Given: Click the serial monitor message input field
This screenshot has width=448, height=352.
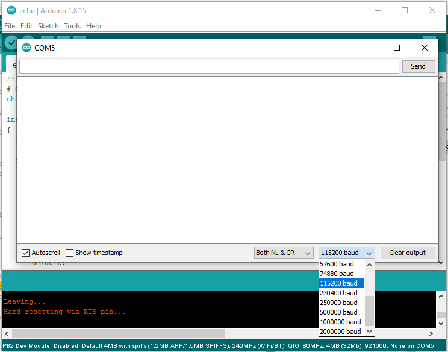Looking at the screenshot, I should click(209, 66).
